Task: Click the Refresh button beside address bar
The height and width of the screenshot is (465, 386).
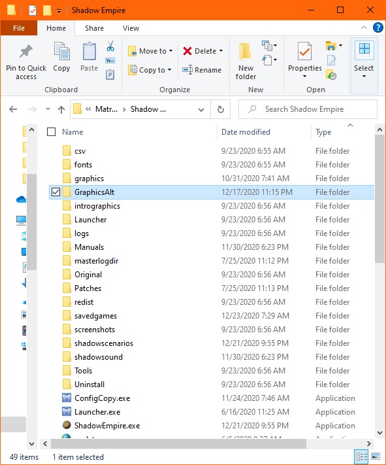Action: click(x=220, y=109)
